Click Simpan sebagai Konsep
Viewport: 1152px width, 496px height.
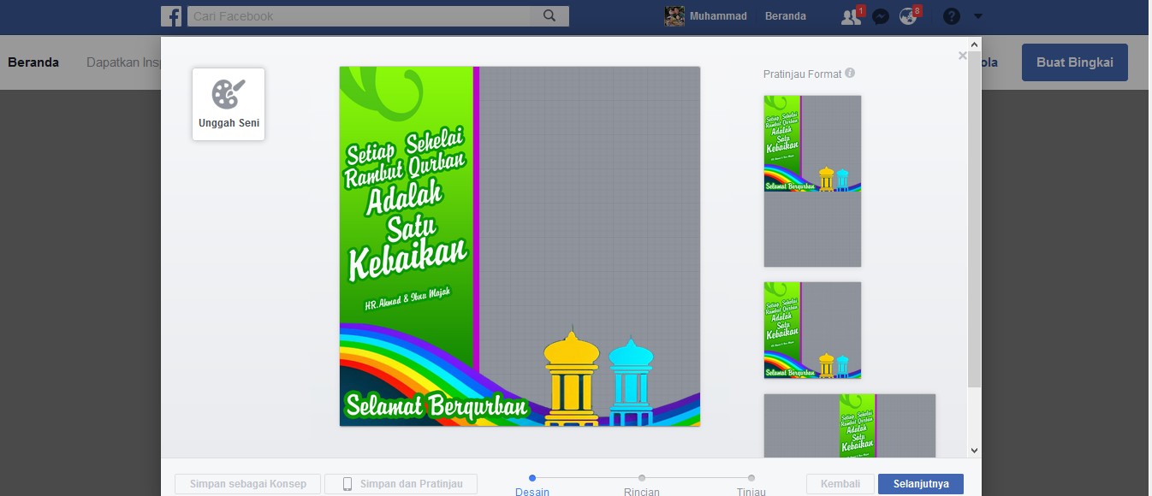(x=246, y=483)
